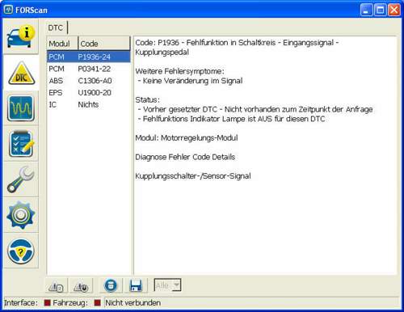Sort by the Code column header
Screen dimensions: 404x312
point(104,44)
